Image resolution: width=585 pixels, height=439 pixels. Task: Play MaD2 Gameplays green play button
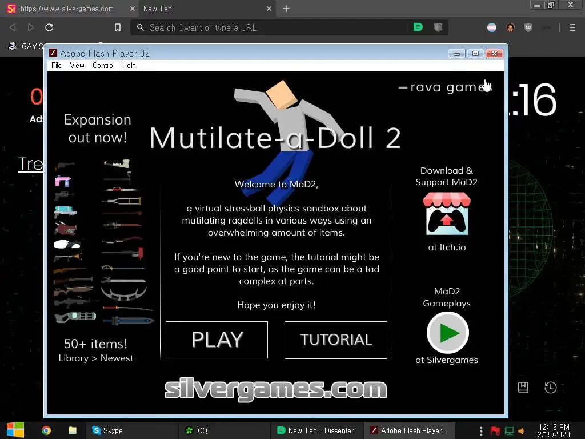pos(448,333)
